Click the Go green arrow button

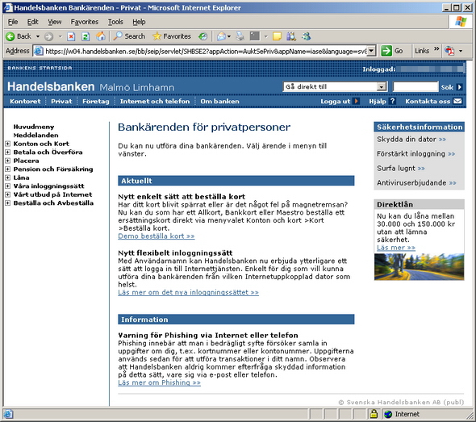coord(386,51)
